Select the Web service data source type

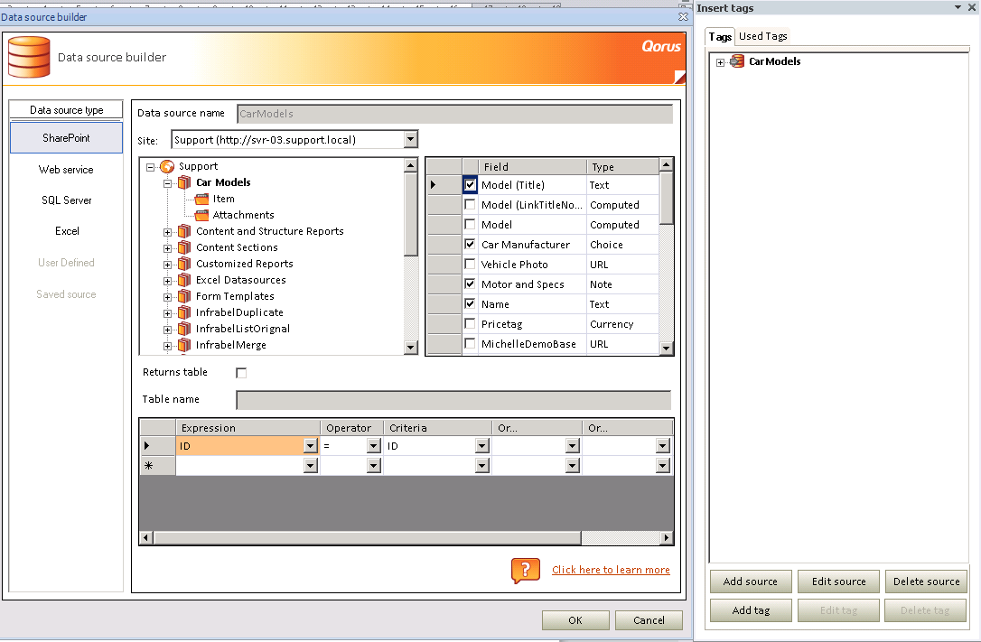tap(66, 170)
